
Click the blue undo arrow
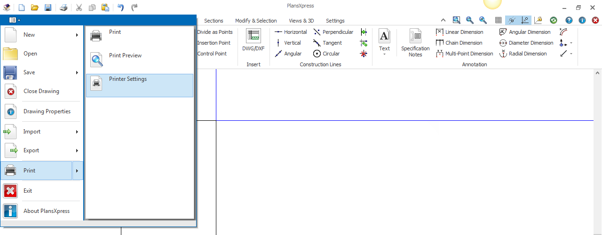tap(121, 8)
